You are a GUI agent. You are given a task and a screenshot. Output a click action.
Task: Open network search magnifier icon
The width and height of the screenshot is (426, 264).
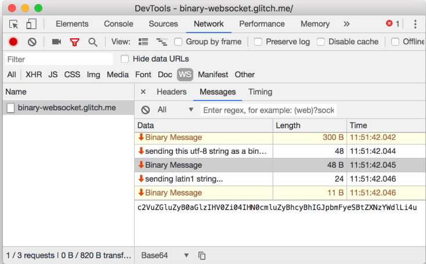(x=93, y=42)
